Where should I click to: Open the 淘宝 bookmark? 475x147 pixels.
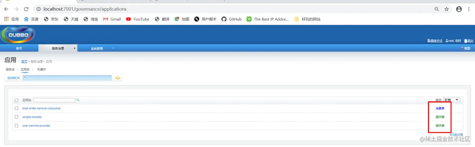click(x=91, y=19)
